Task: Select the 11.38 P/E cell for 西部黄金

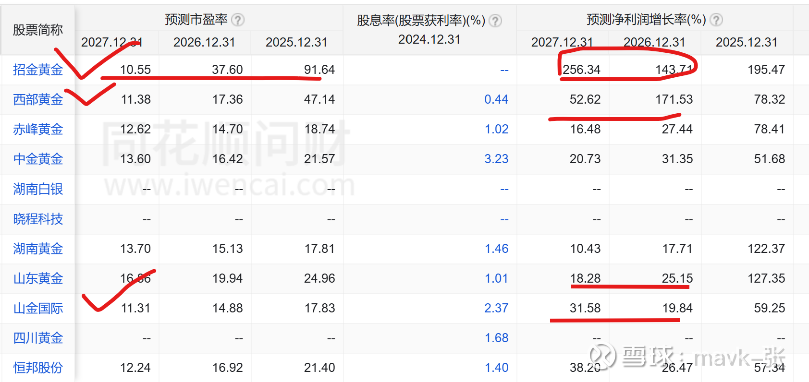Action: [136, 99]
